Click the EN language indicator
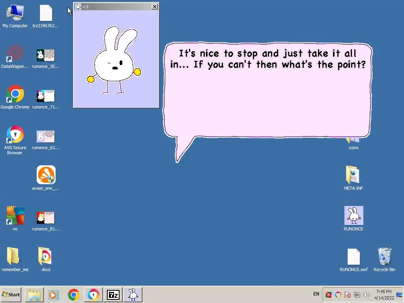This screenshot has width=404, height=303. (x=316, y=294)
